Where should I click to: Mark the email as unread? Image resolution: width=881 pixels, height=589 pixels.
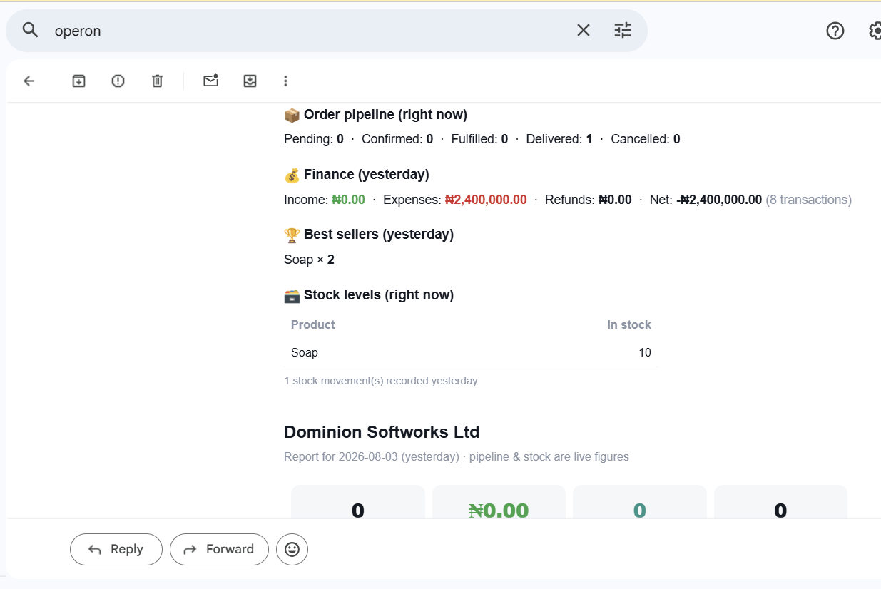coord(210,81)
